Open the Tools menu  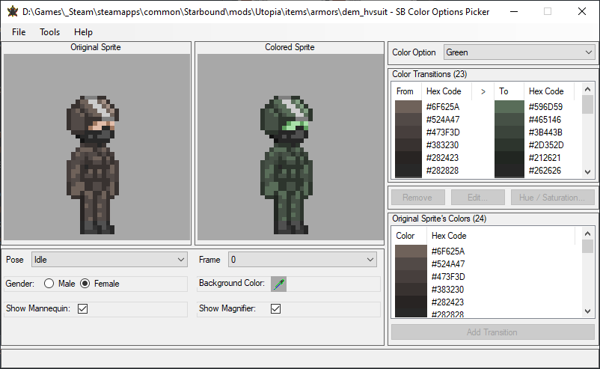click(x=49, y=32)
